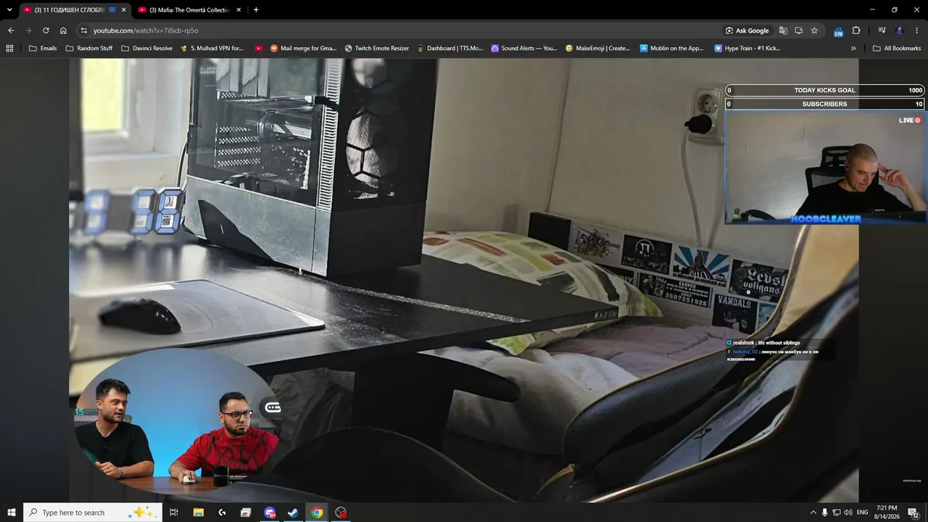
Task: Show hidden system tray icons
Action: tap(813, 513)
